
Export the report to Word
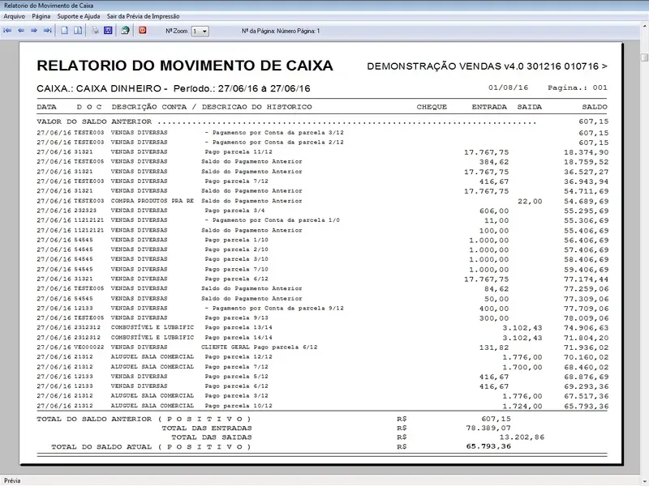(108, 31)
